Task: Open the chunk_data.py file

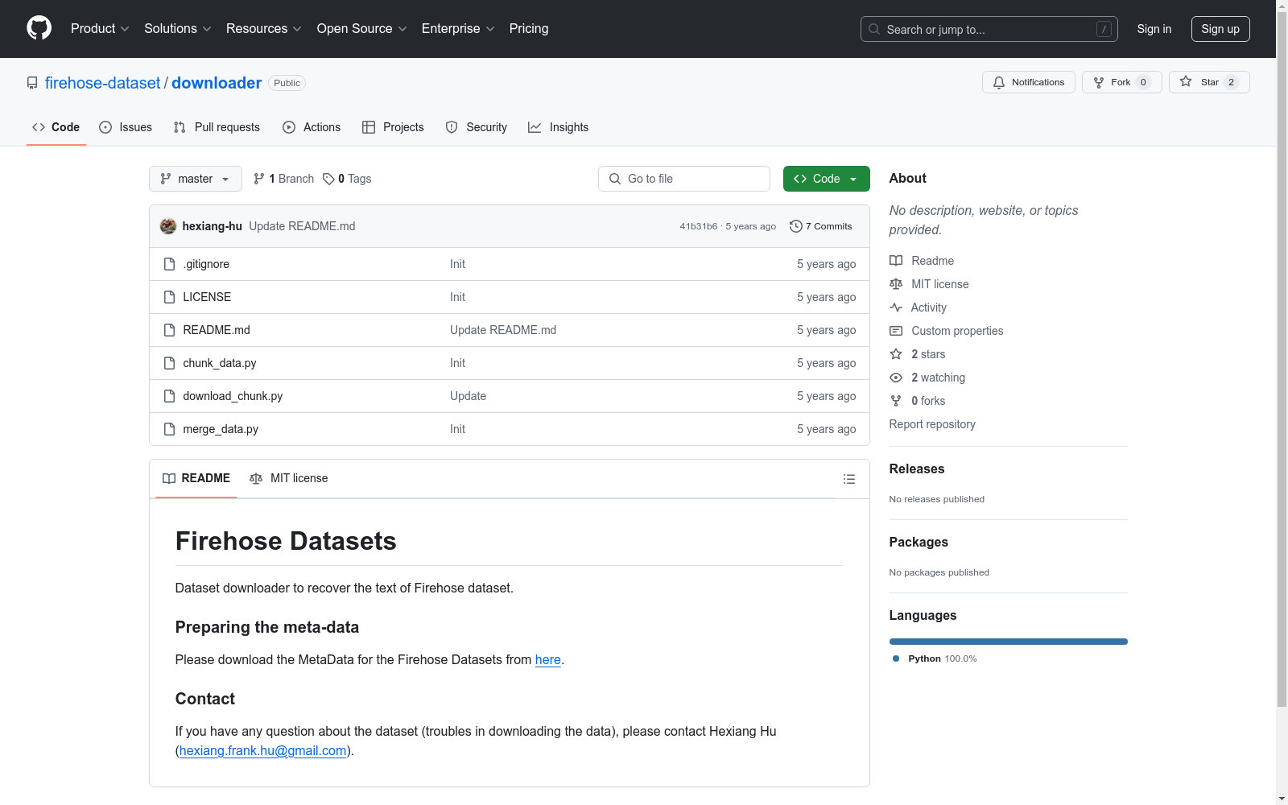Action: click(x=220, y=363)
